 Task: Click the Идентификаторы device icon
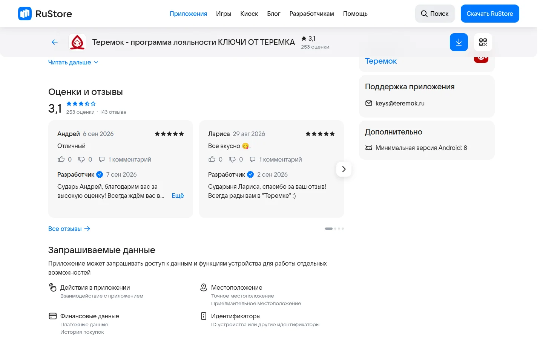[x=204, y=316]
